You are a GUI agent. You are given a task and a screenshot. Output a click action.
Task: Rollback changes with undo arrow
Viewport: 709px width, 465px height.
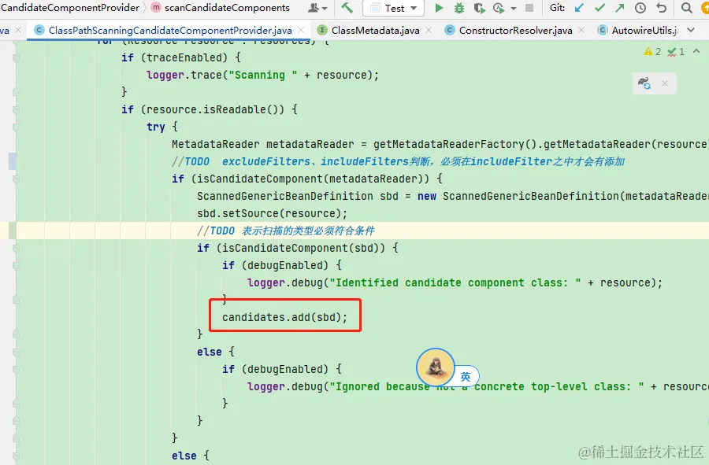click(661, 8)
